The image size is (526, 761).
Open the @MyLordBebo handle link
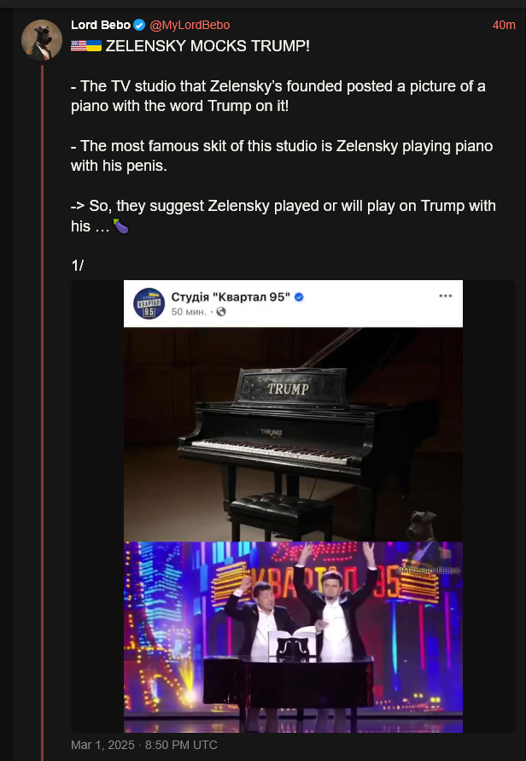190,25
